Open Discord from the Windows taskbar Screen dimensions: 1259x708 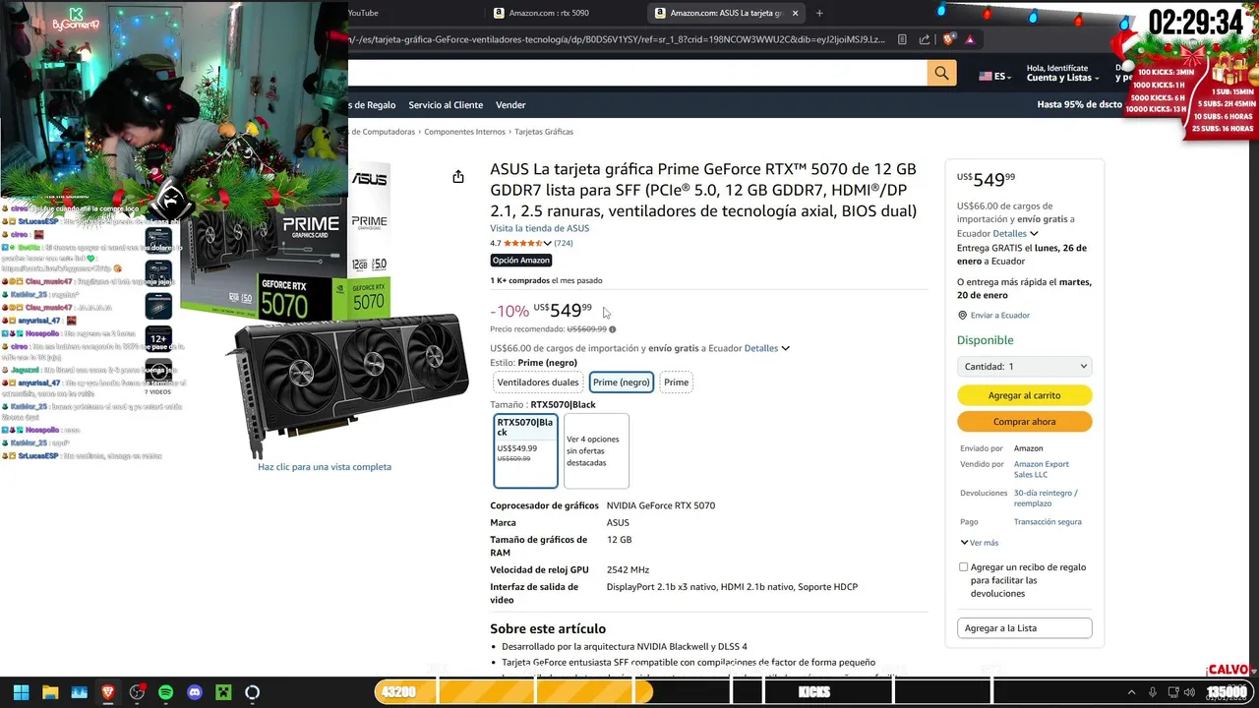(195, 692)
